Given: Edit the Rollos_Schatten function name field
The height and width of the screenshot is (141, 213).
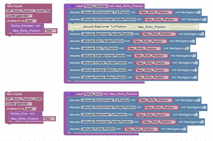Looking at the screenshot, I should (x=96, y=6).
